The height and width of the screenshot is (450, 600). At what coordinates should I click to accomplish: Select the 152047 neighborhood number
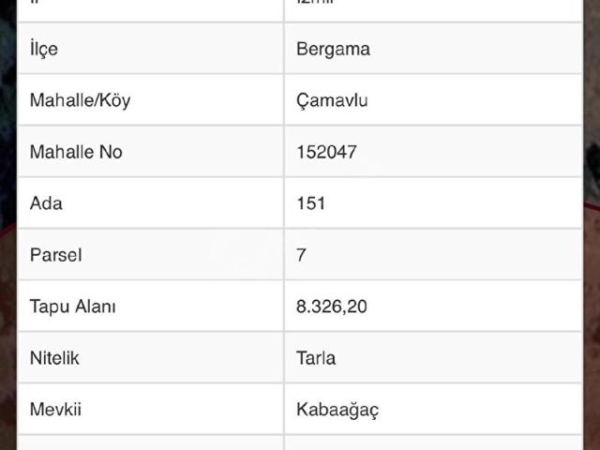point(326,152)
